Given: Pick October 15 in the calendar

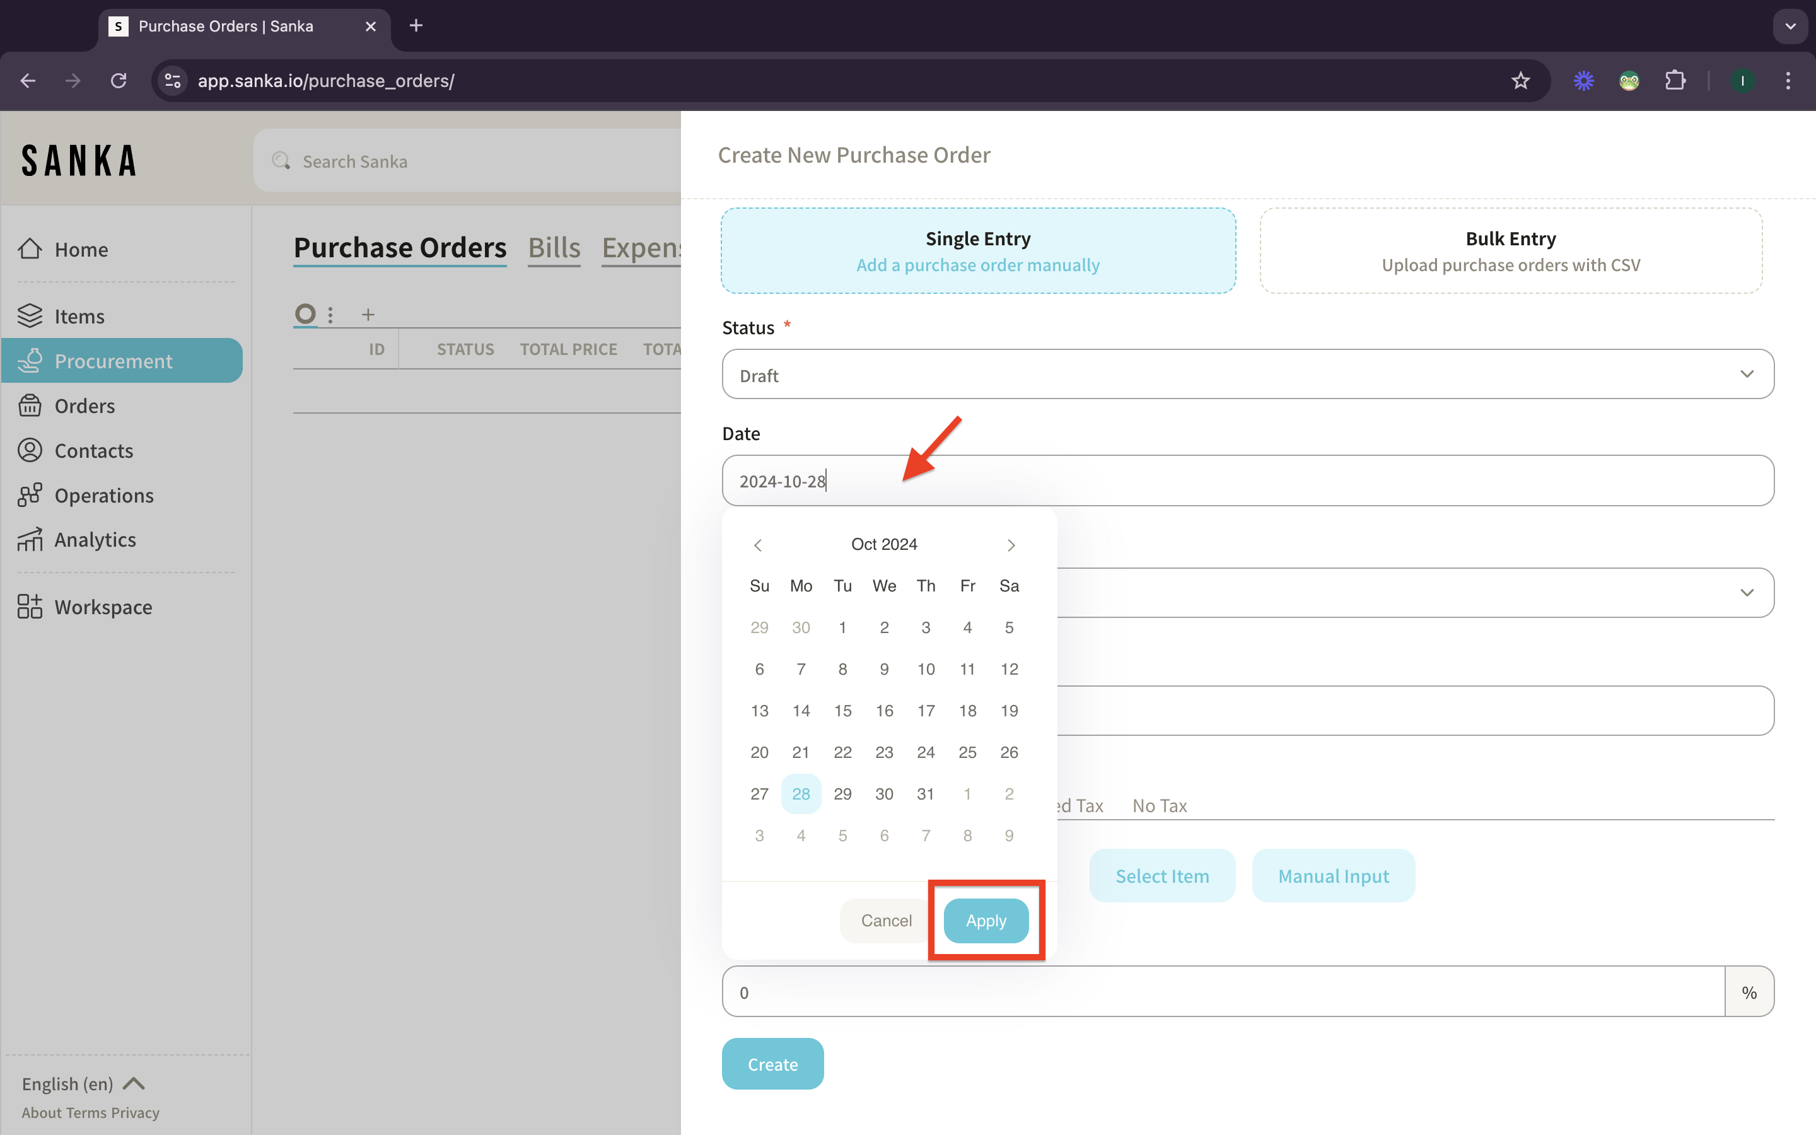Looking at the screenshot, I should click(842, 710).
